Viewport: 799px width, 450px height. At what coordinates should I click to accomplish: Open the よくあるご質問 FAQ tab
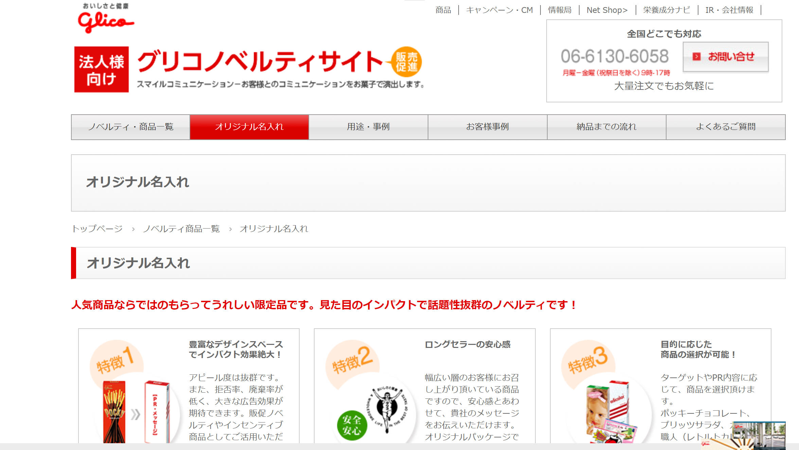(726, 127)
